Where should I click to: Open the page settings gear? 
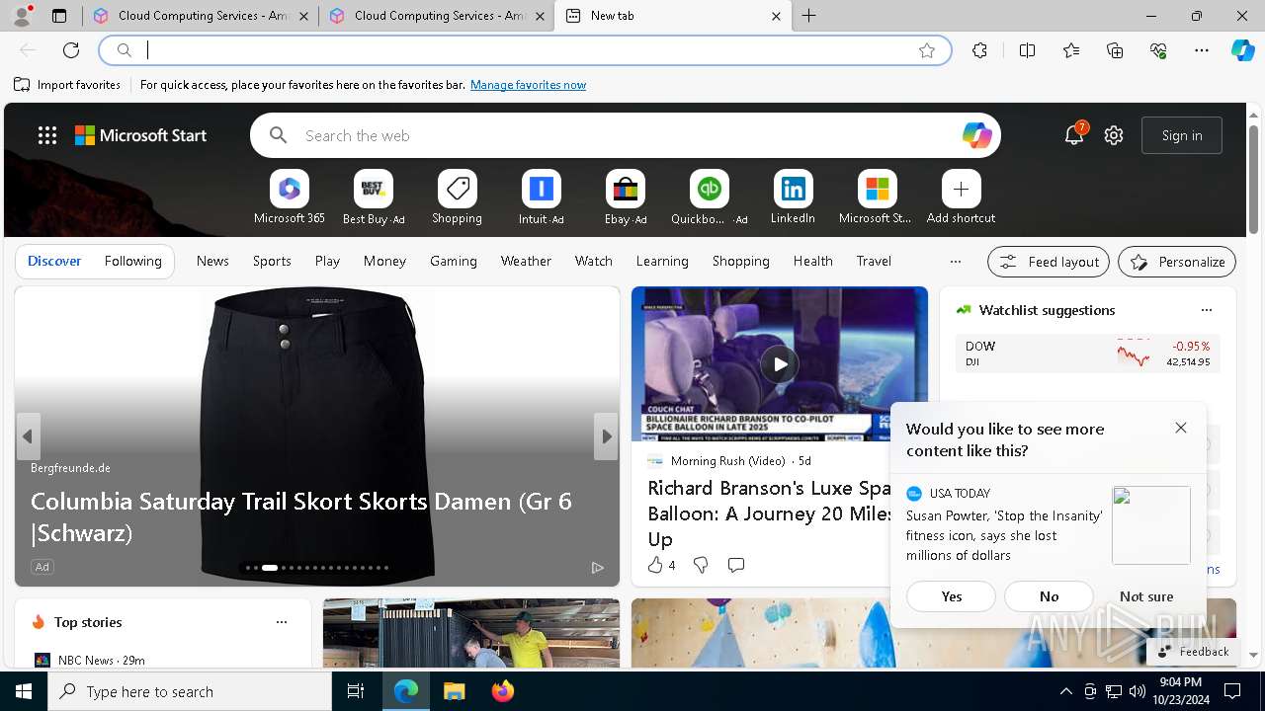coord(1114,135)
